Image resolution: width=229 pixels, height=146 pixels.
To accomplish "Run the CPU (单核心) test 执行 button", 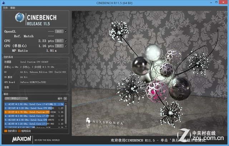I will click(x=59, y=46).
